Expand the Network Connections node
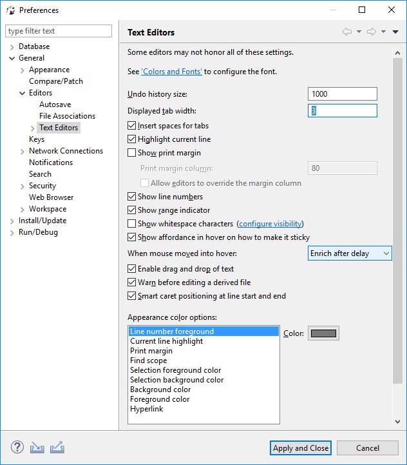Viewport: 407px width, 465px height. 22,152
